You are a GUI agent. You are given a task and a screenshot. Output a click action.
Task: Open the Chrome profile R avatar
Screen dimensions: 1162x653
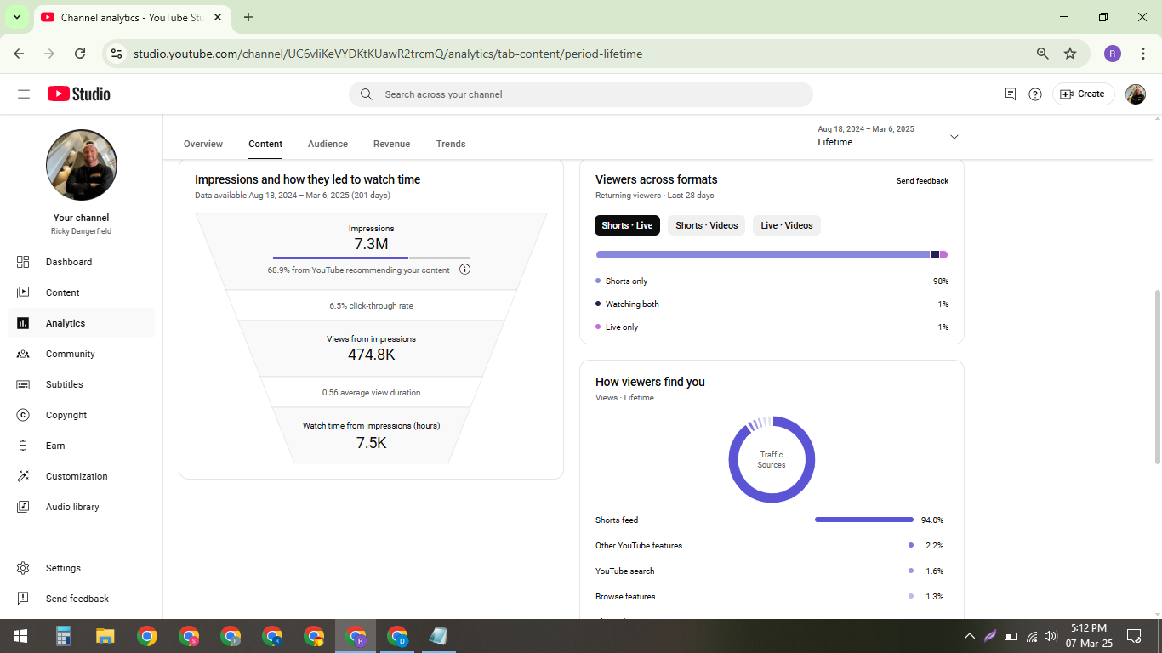(x=1113, y=54)
